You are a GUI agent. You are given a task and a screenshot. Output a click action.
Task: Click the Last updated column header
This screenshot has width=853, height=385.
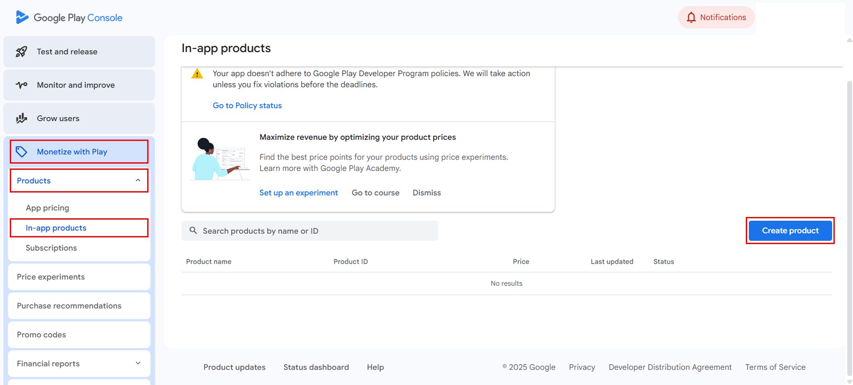coord(612,261)
